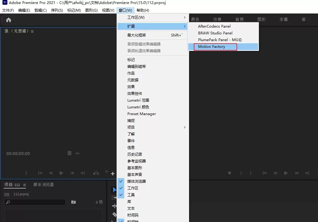Viewport: 318px width, 222px height.
Task: Go to in point in Program monitor
Action: coord(265,173)
